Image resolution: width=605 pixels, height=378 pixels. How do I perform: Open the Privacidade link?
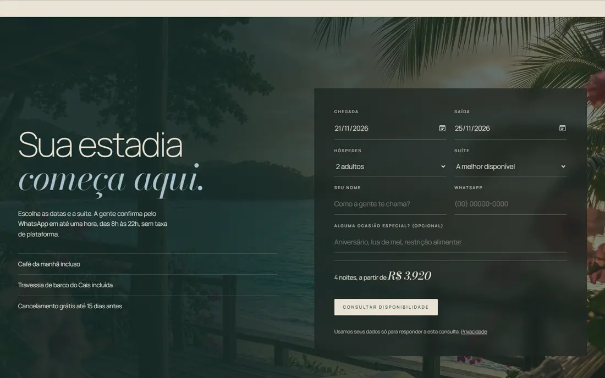[474, 332]
